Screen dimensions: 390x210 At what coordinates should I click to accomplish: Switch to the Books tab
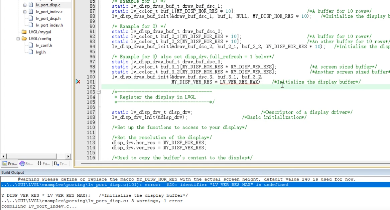[x=26, y=164]
